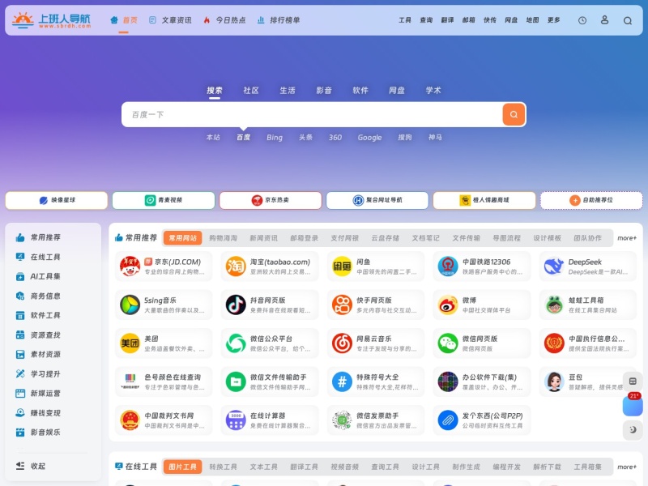This screenshot has width=648, height=486.
Task: Open the 5sing音乐 icon
Action: tap(130, 305)
